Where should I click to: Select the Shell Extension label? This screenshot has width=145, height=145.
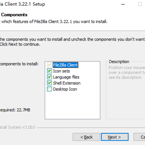[67, 83]
